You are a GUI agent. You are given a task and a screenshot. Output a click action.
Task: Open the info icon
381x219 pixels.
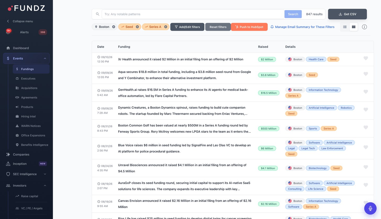click(364, 27)
